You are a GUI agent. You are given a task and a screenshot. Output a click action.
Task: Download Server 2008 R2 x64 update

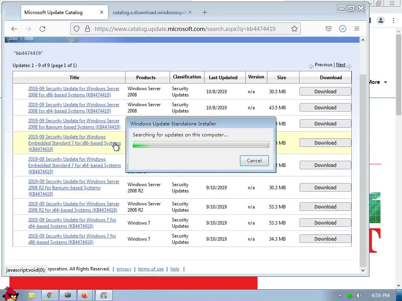click(x=325, y=207)
